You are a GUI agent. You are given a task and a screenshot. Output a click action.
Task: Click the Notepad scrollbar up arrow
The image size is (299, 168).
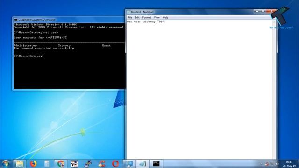pos(274,22)
